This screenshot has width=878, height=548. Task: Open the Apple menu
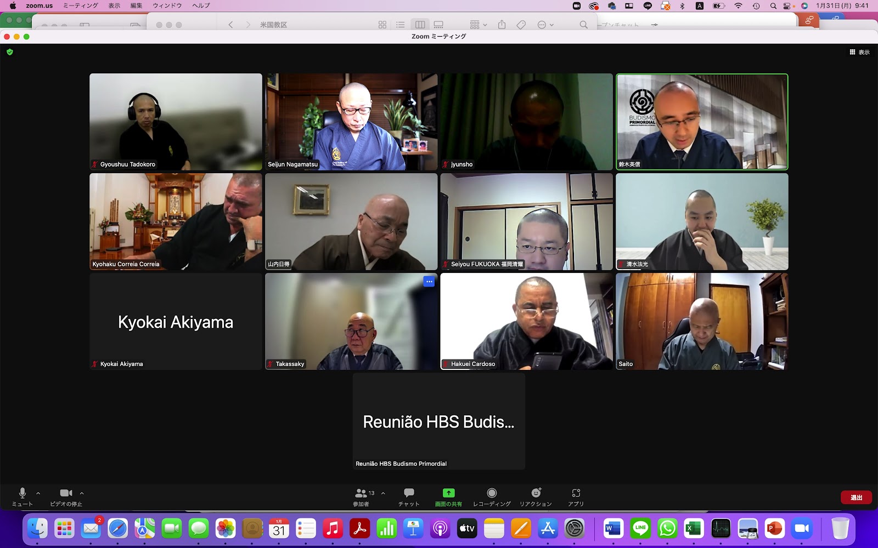click(13, 5)
